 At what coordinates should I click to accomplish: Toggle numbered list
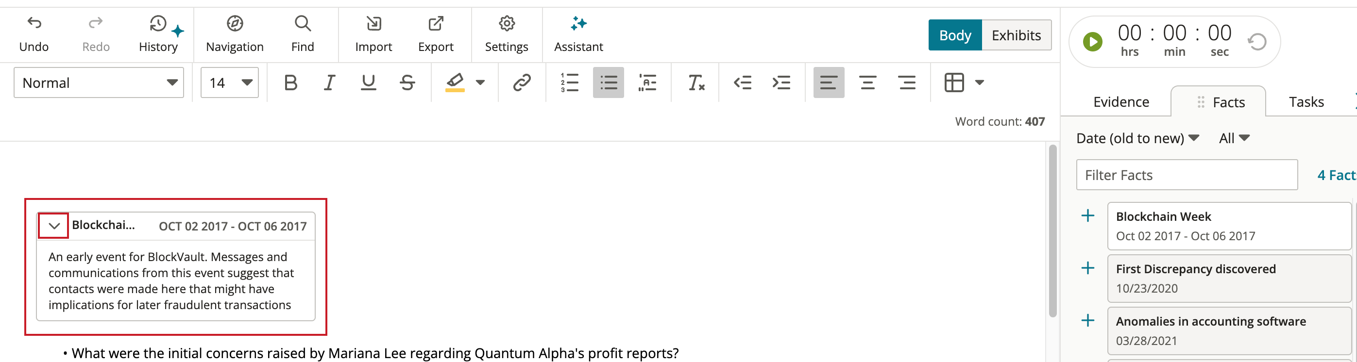click(x=569, y=82)
